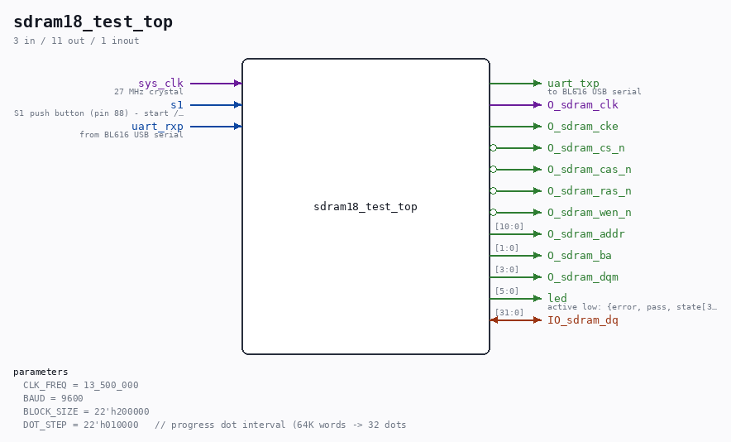Click the 'progress dot interval' comment
The width and height of the screenshot is (731, 442).
point(280,425)
